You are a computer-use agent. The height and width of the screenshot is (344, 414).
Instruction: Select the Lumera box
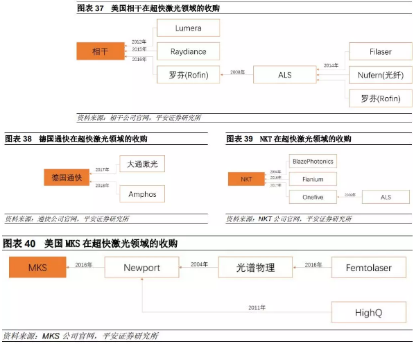188,28
